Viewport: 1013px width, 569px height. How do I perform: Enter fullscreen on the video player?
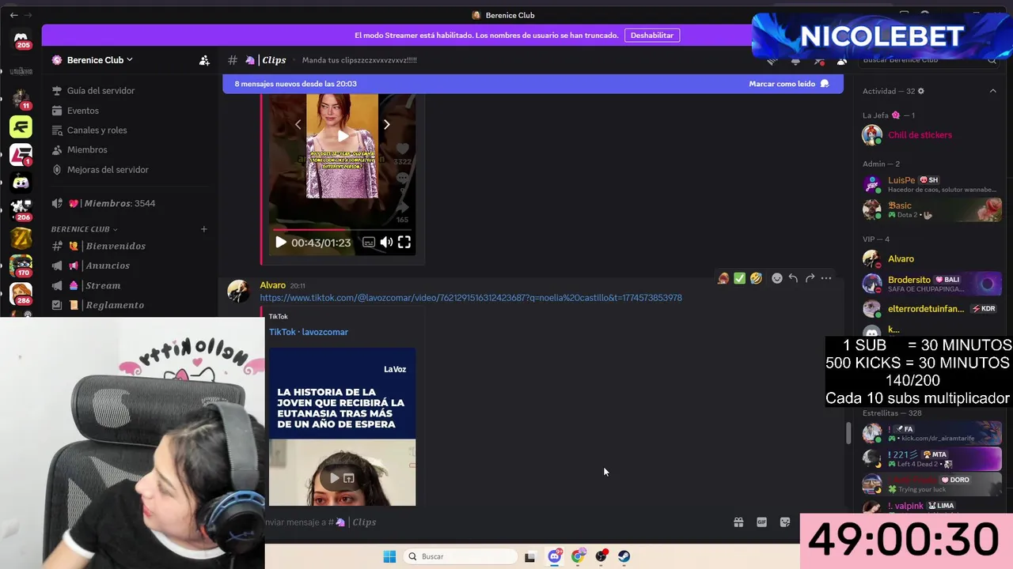pyautogui.click(x=404, y=243)
